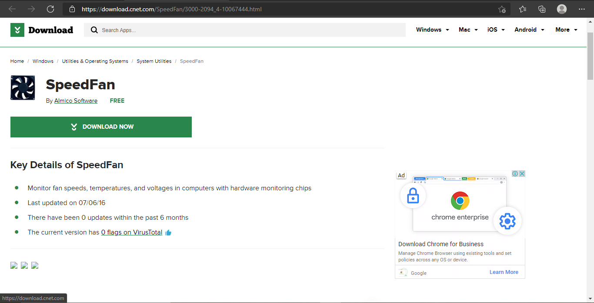The width and height of the screenshot is (594, 303).
Task: Click the padlock site info icon
Action: (x=72, y=9)
